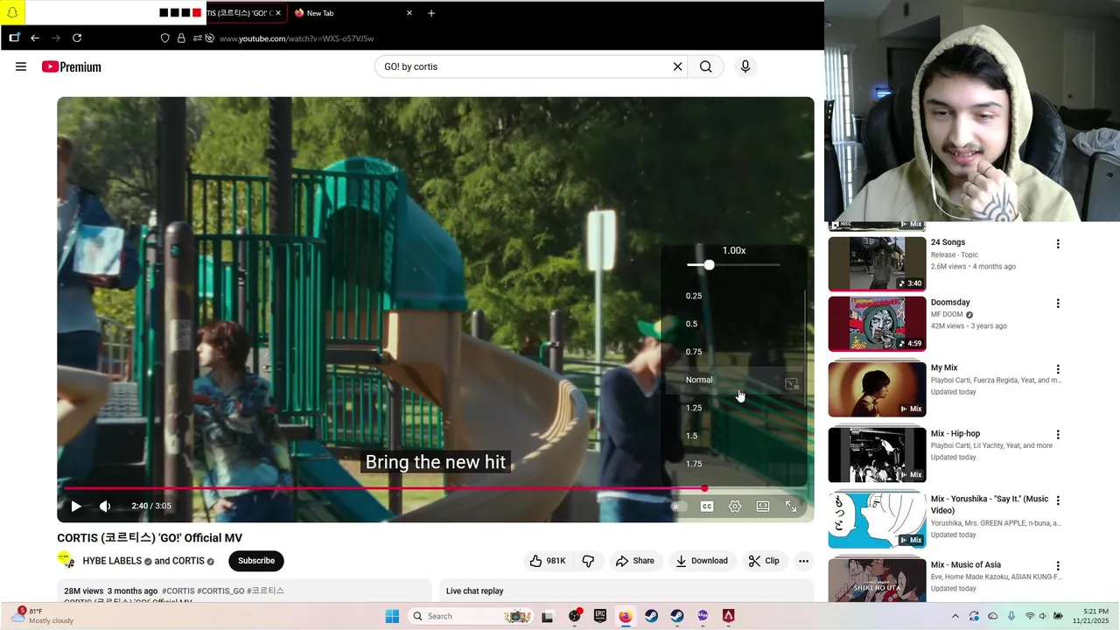Open HYBE LABELS channel avatar
This screenshot has width=1120, height=630.
coord(66,561)
